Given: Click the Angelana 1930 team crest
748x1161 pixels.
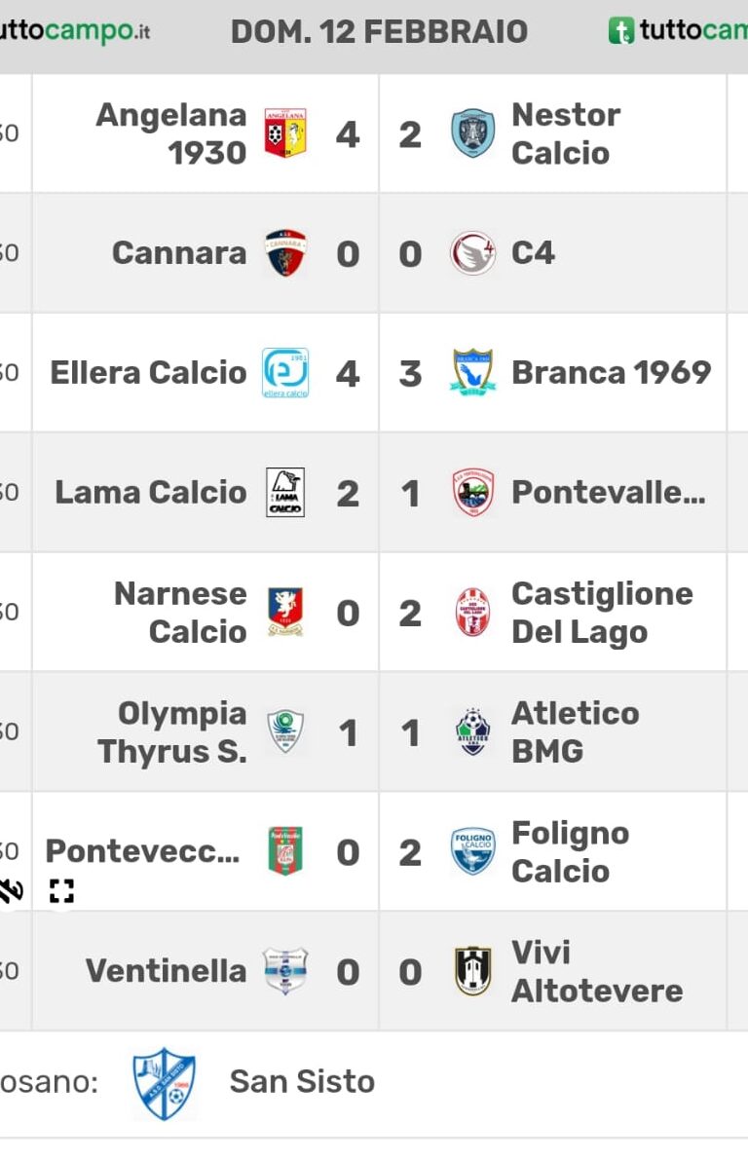Looking at the screenshot, I should [x=285, y=133].
